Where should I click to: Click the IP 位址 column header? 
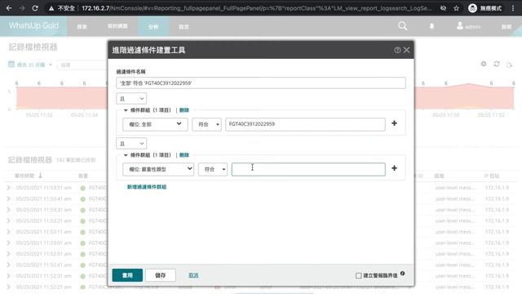[x=492, y=176]
